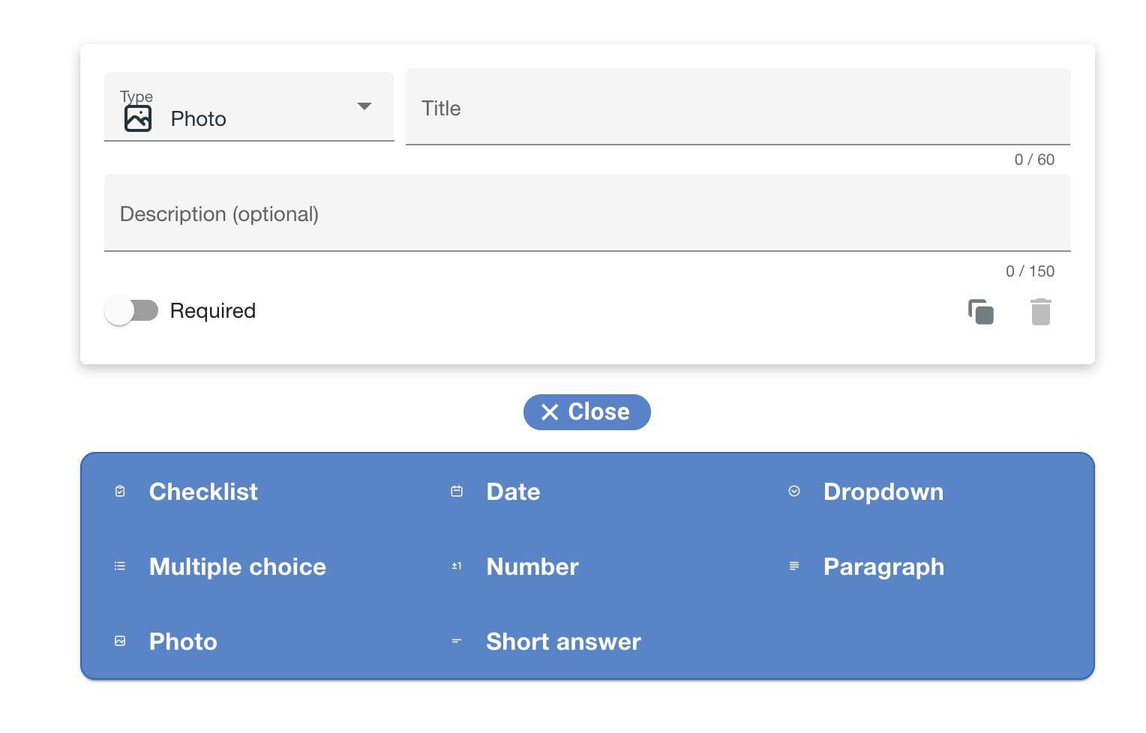Click the Multiple choice list icon
Image resolution: width=1146 pixels, height=733 pixels.
(x=120, y=567)
